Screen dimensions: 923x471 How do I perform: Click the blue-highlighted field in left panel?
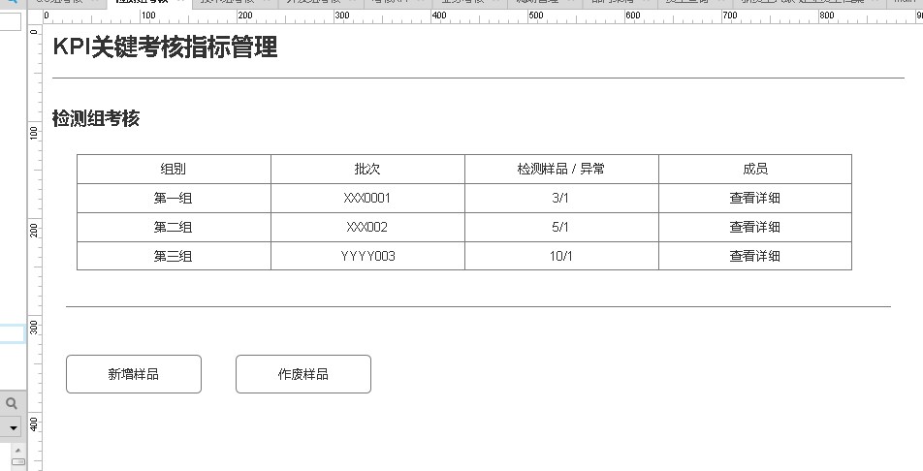click(x=12, y=333)
